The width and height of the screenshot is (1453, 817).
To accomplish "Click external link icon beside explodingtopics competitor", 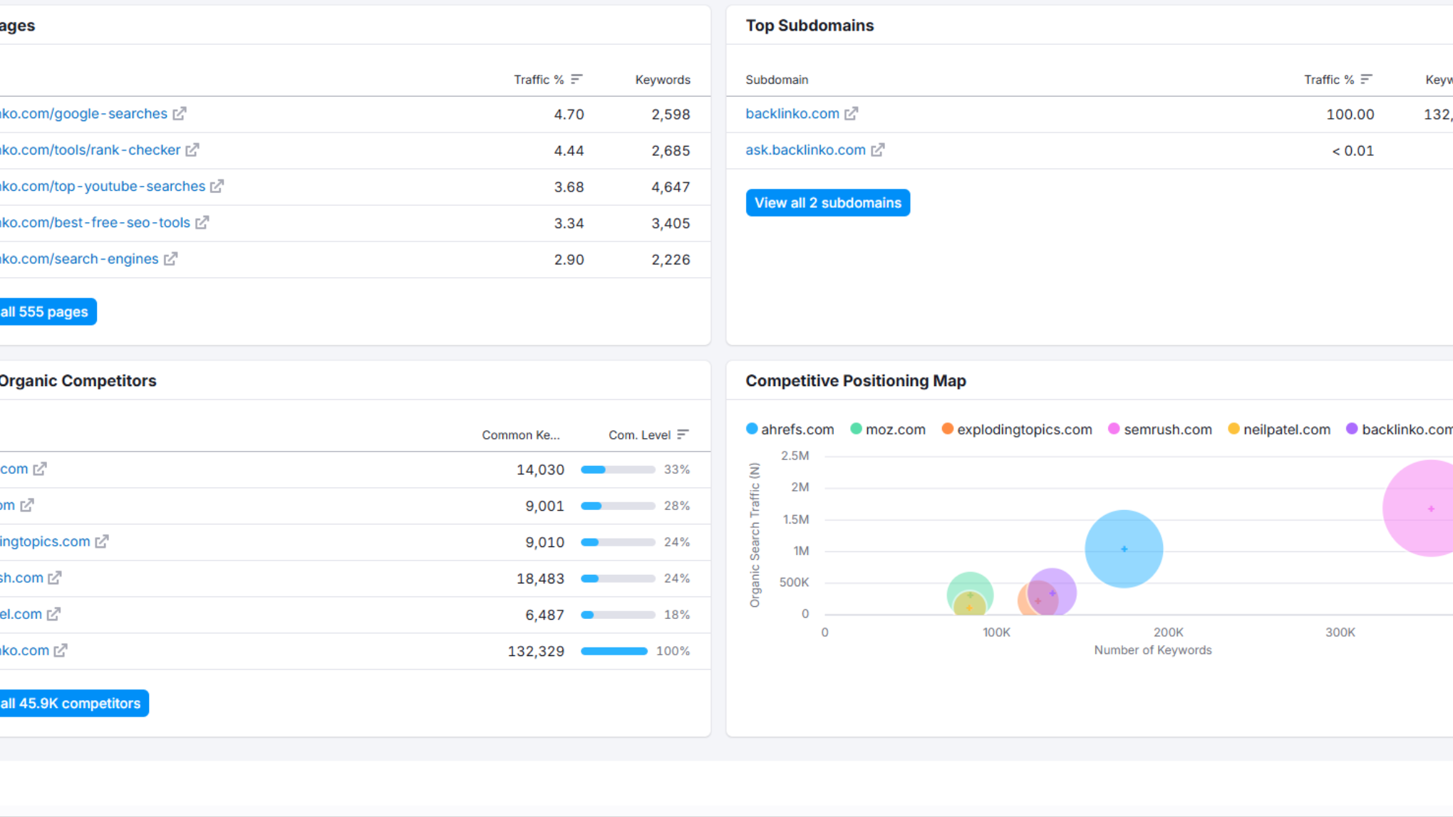I will [x=102, y=542].
